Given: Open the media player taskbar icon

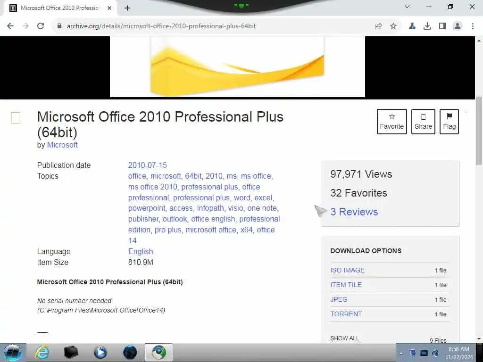Looking at the screenshot, I should tap(100, 353).
